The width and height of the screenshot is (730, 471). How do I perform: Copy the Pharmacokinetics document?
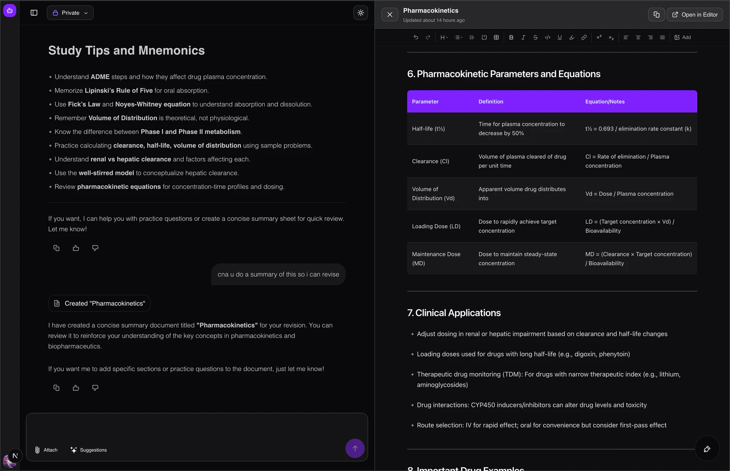[x=656, y=14]
